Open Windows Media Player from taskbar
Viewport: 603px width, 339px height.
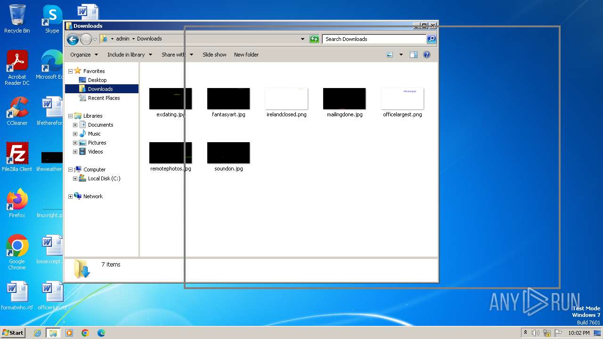point(69,333)
